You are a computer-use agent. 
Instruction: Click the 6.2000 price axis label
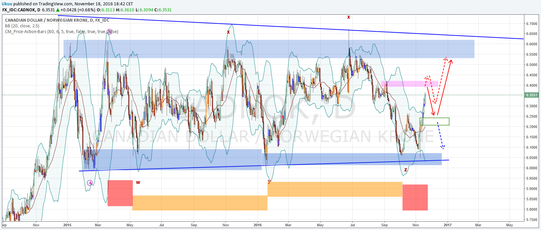[532, 127]
